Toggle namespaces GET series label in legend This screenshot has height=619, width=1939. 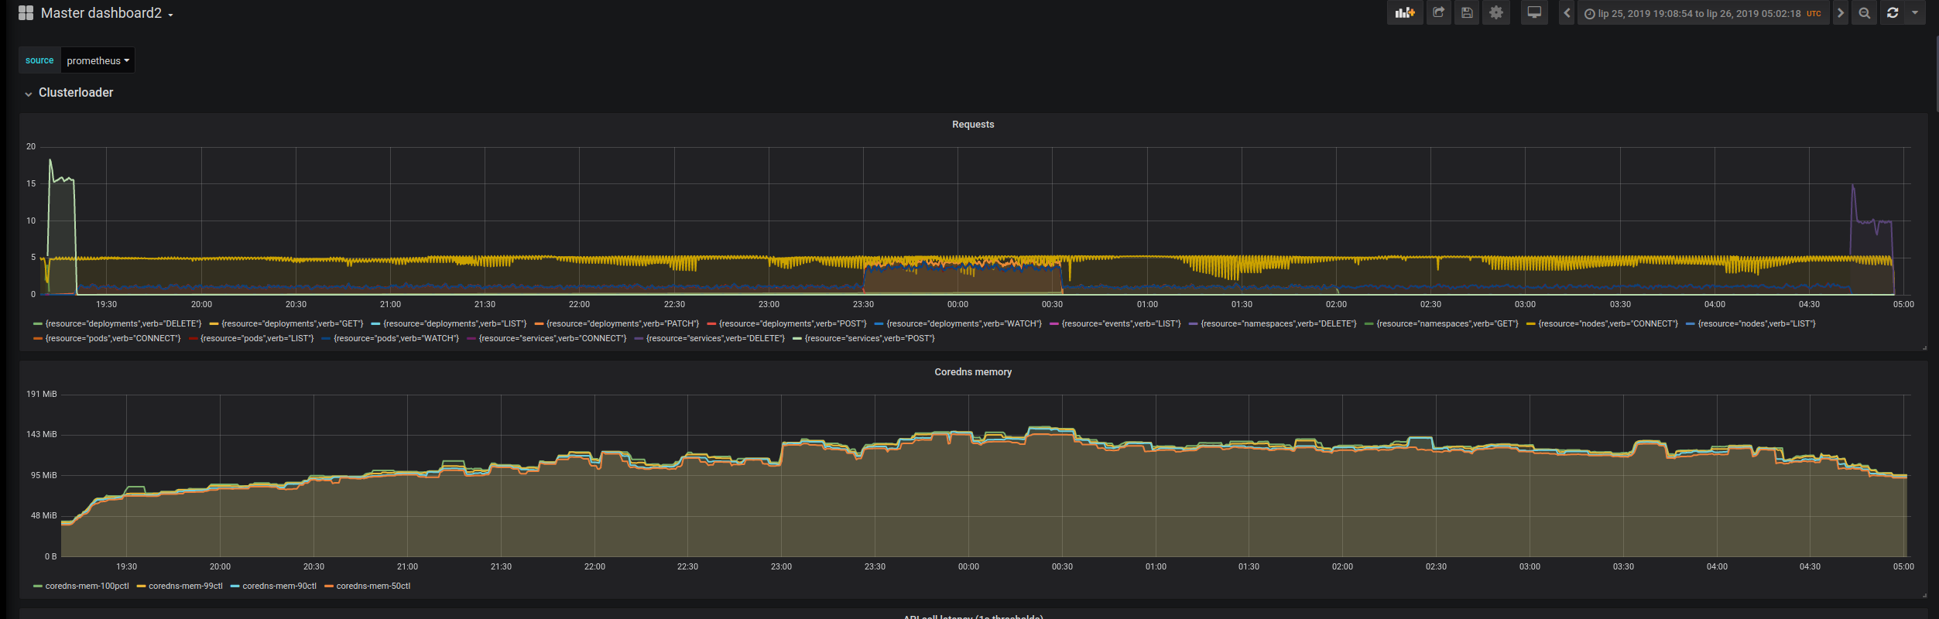point(1447,323)
